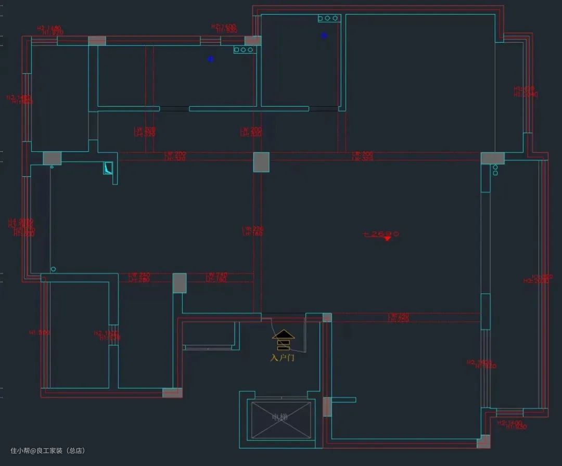Image resolution: width=562 pixels, height=466 pixels.
Task: Select the 电梯 elevator label text
Action: (x=280, y=417)
